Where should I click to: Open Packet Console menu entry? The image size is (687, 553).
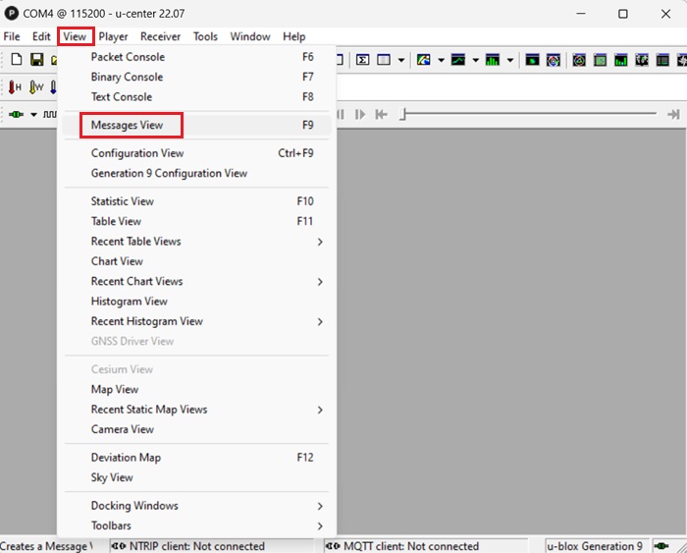[x=128, y=57]
